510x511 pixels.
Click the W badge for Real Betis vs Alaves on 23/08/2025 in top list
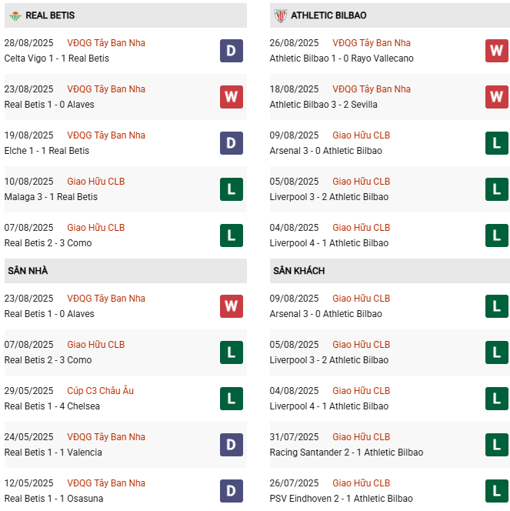coord(231,97)
